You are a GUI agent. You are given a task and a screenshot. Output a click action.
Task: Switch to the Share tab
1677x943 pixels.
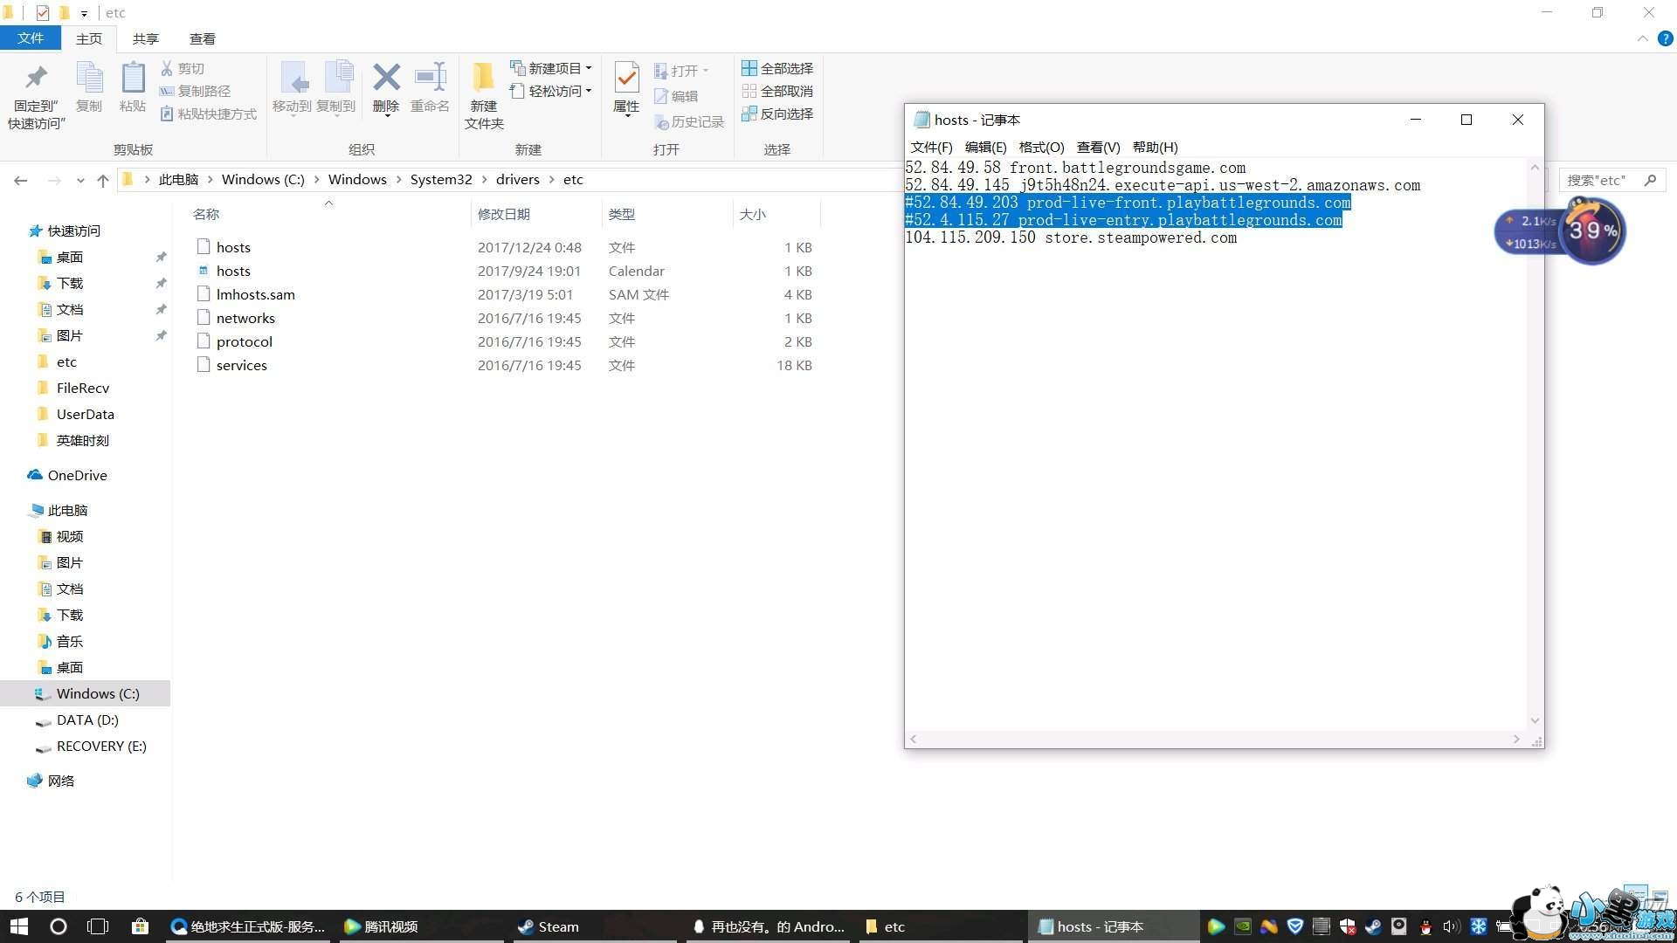tap(145, 38)
